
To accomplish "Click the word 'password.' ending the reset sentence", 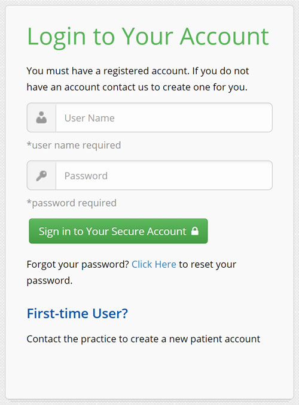I will tap(50, 281).
